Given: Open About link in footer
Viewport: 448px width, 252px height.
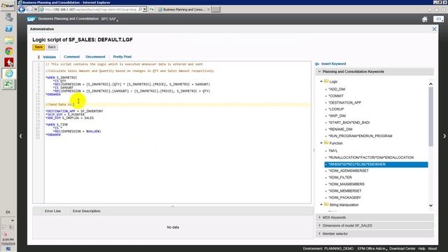Looking at the screenshot, I should tap(433, 248).
